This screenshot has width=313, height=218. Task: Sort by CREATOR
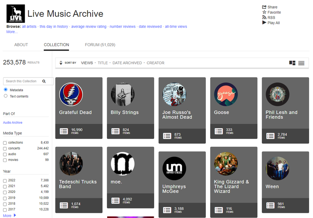[x=155, y=63]
